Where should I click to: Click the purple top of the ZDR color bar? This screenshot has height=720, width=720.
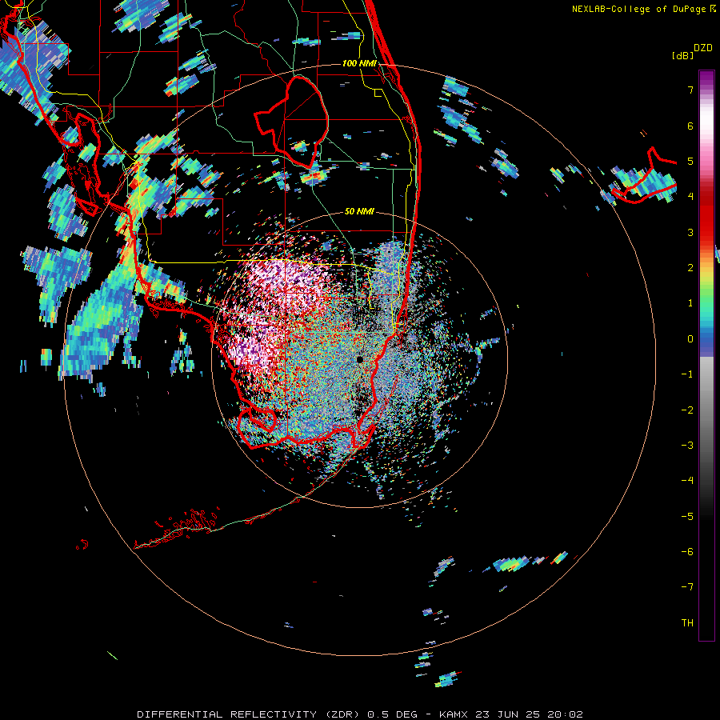(x=706, y=78)
